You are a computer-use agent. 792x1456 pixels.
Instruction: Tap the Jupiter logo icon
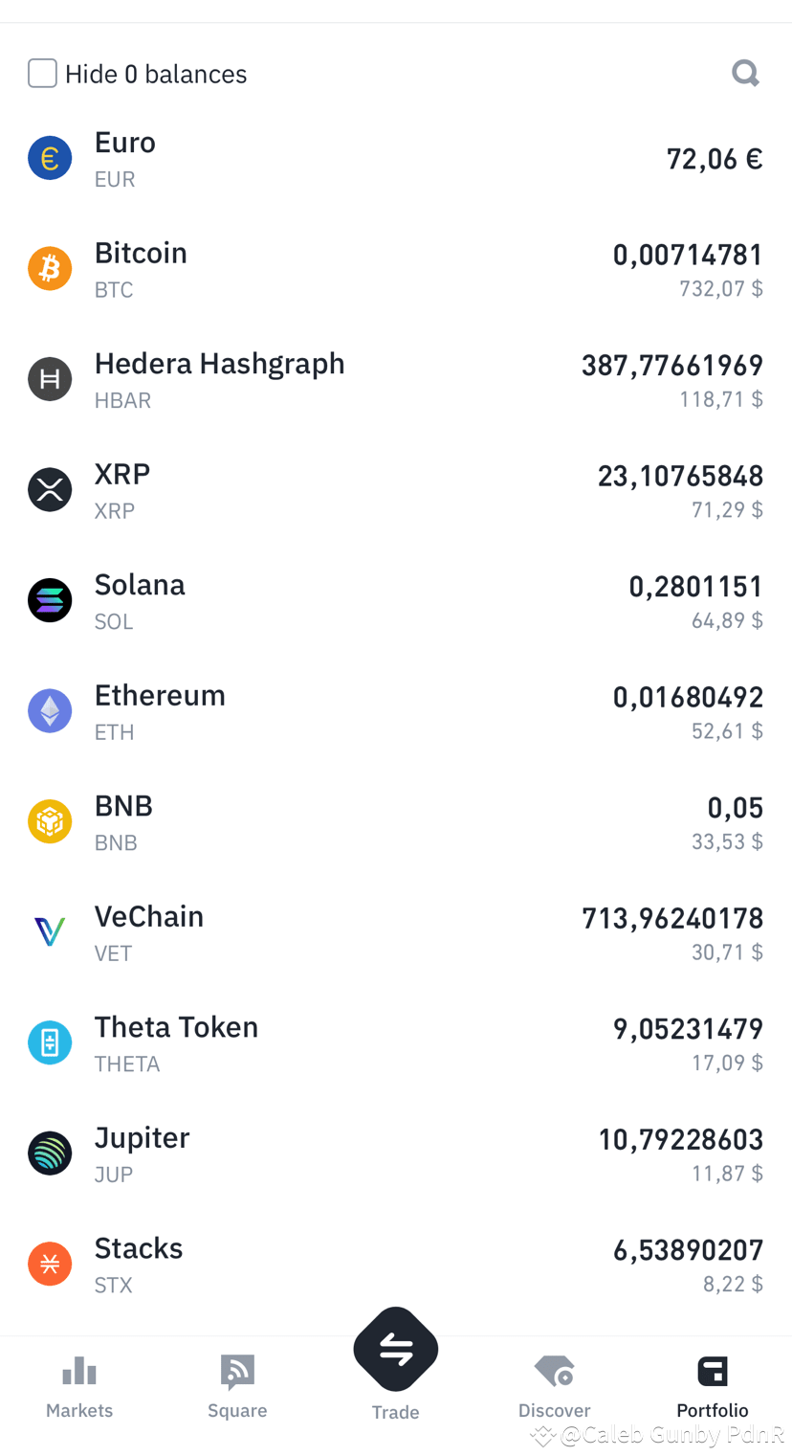50,1153
